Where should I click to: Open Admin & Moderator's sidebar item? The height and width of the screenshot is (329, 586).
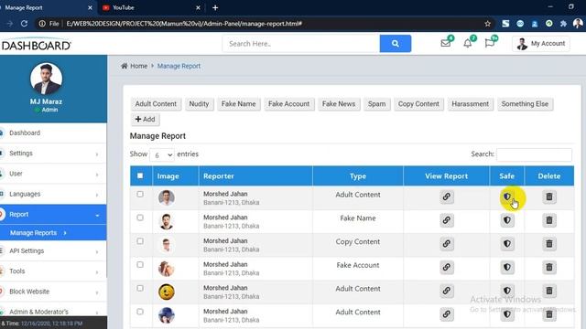(x=53, y=312)
